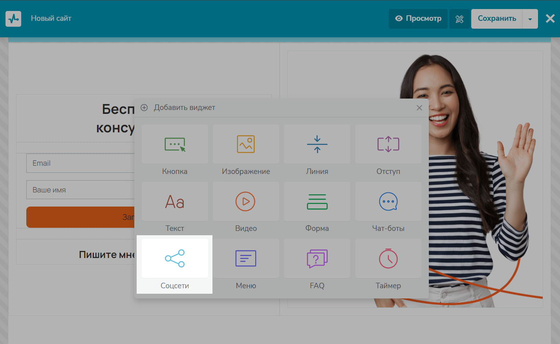The image size is (560, 344).
Task: Click the app logo in top-left corner
Action: pos(13,18)
